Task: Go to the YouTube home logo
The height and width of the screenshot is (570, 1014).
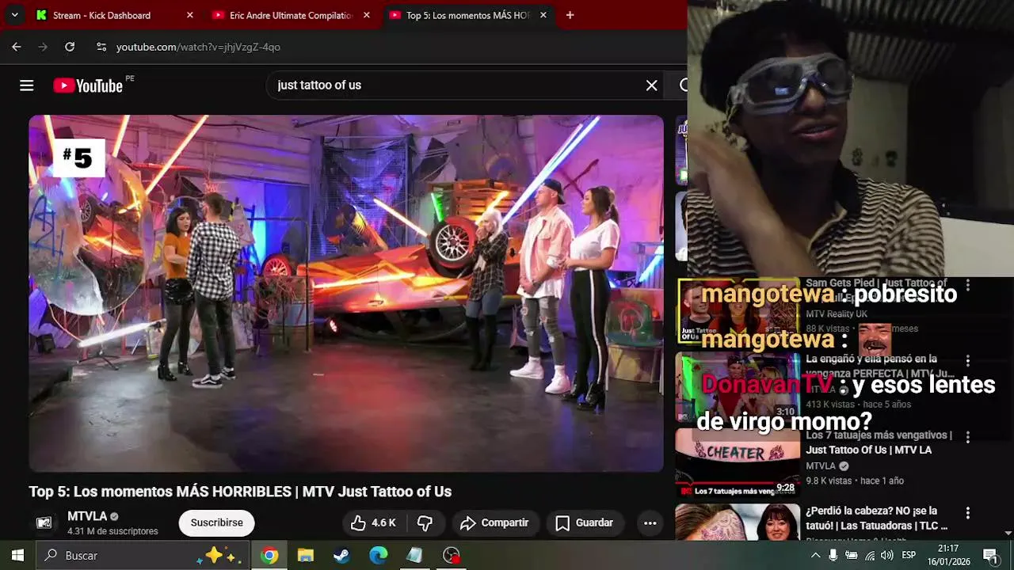Action: pyautogui.click(x=88, y=85)
